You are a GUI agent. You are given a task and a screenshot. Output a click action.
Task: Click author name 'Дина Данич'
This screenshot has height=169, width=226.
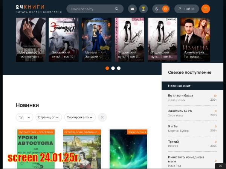point(176,100)
